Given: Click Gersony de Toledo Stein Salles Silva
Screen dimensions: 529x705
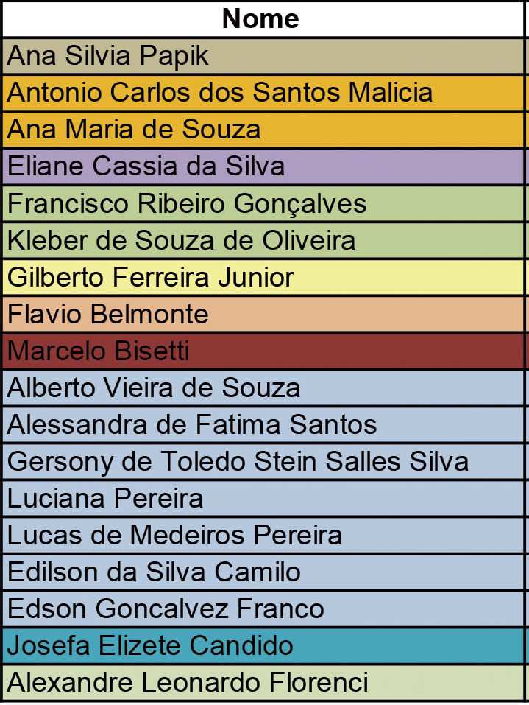Looking at the screenshot, I should (238, 462).
